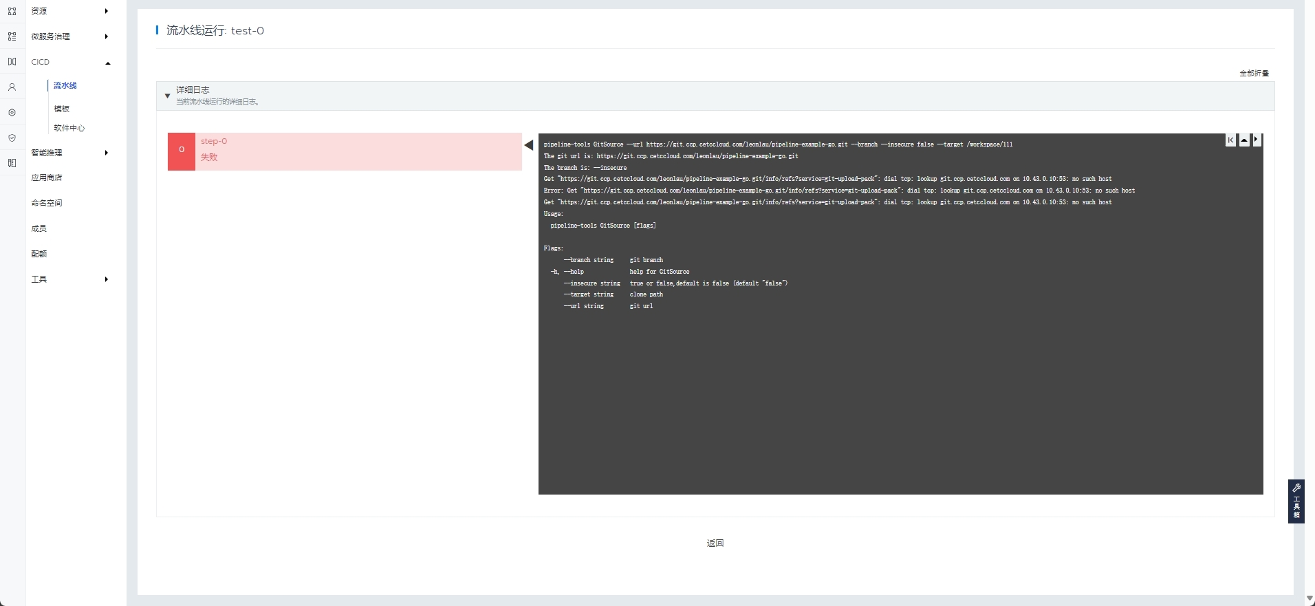Click the user profile icon in the rail
The height and width of the screenshot is (606, 1315).
12,87
